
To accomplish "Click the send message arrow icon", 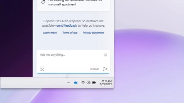I will pyautogui.click(x=105, y=69).
